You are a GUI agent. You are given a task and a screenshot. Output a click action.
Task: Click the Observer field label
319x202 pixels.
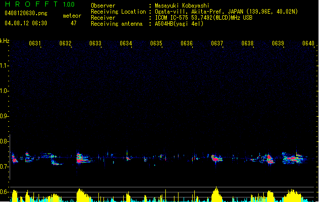click(103, 6)
